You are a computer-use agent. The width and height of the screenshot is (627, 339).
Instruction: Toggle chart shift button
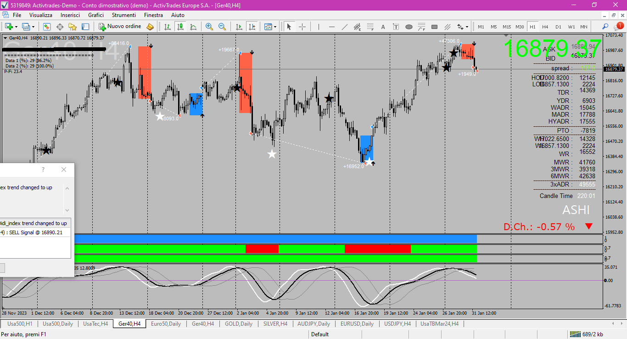[x=252, y=27]
